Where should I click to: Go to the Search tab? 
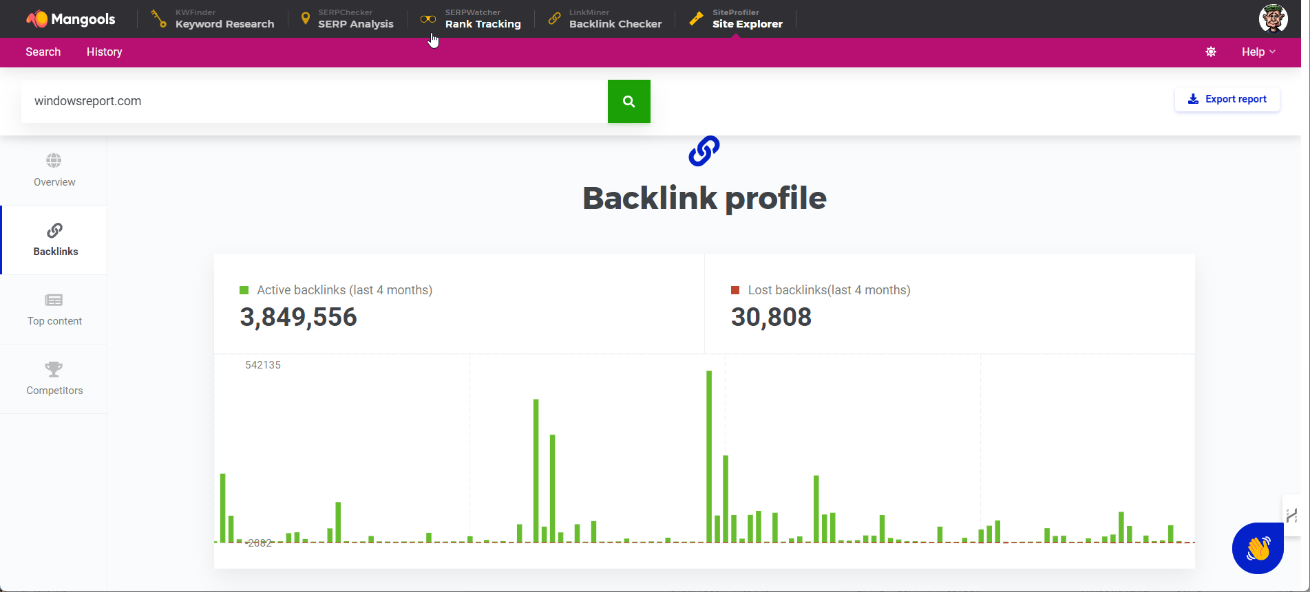point(43,52)
